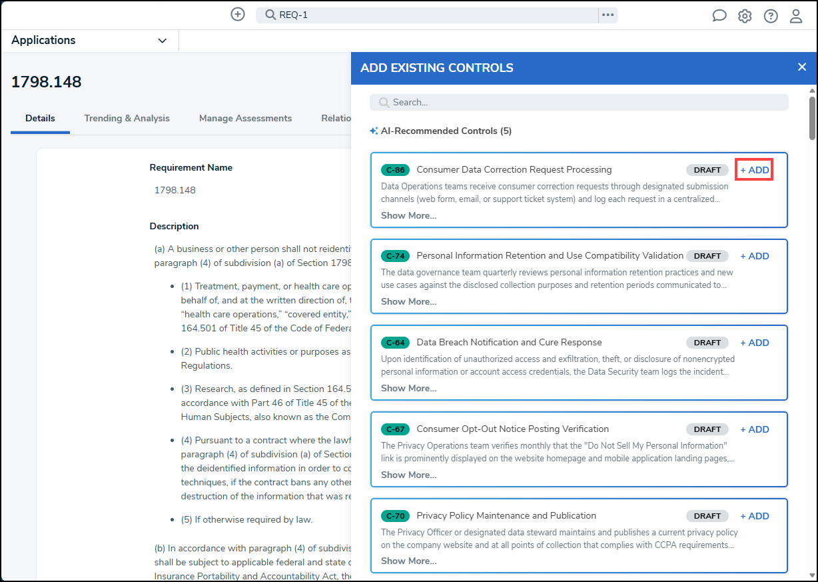The height and width of the screenshot is (582, 818).
Task: Open the chat messages icon
Action: 719,16
